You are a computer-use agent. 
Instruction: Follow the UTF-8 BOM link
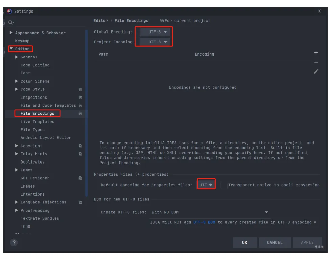tap(204, 222)
